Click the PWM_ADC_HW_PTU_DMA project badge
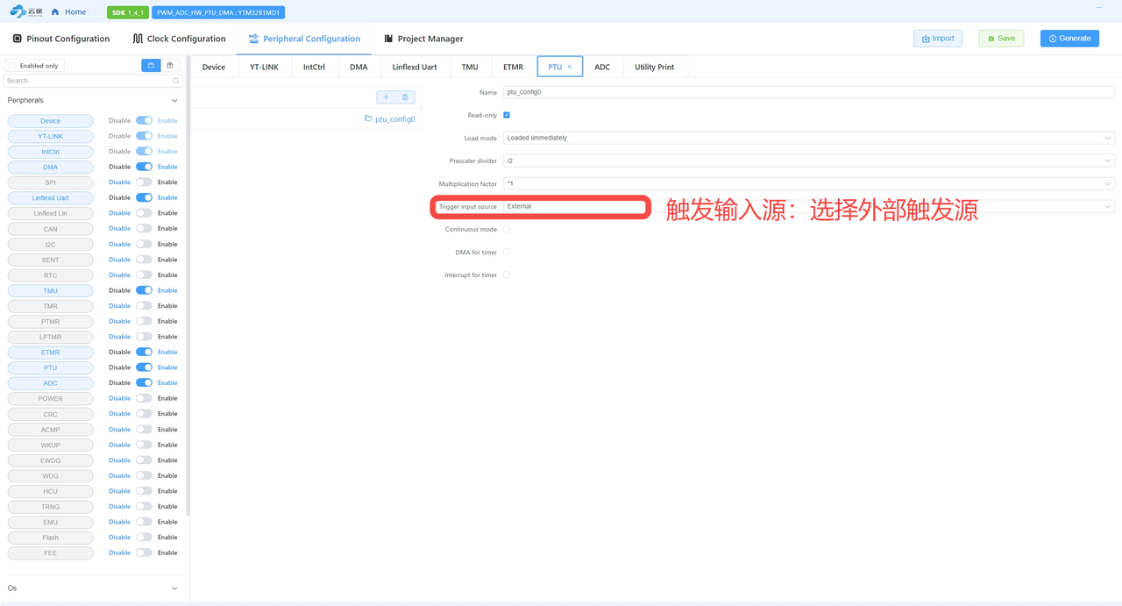This screenshot has width=1122, height=606. tap(218, 12)
